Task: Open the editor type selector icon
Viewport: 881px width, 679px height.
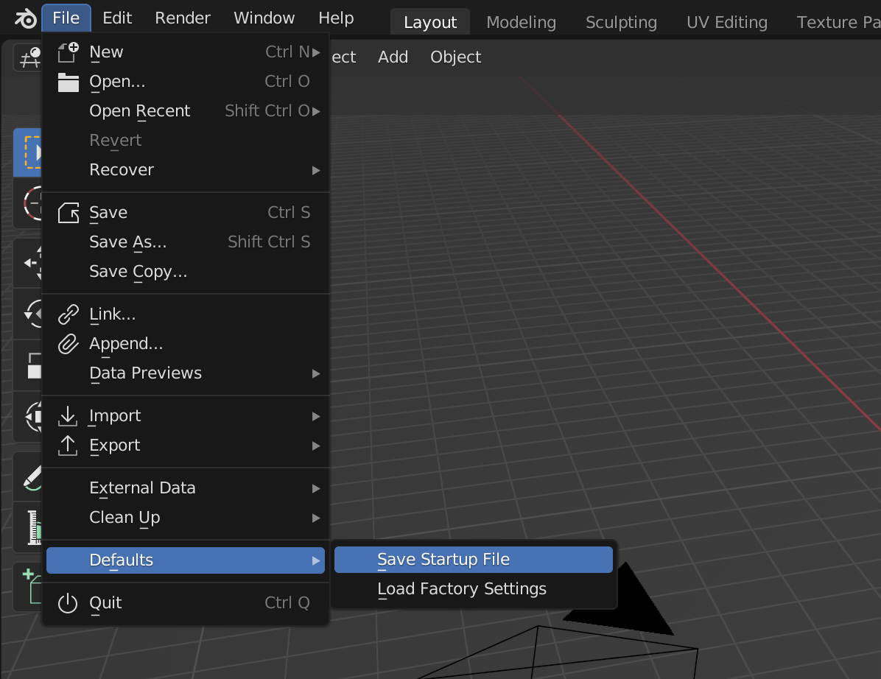Action: [x=27, y=57]
